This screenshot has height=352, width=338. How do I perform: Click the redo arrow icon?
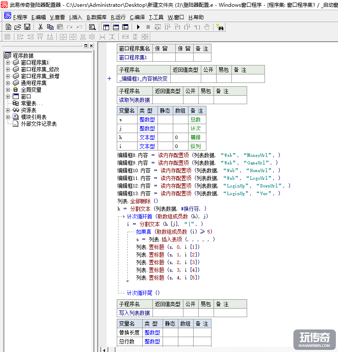point(70,27)
